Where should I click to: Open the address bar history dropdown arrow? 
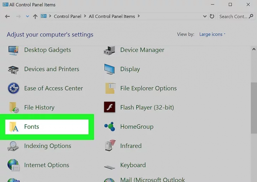point(205,17)
